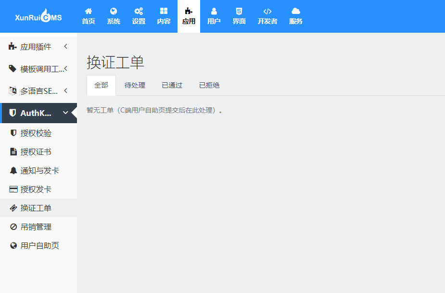Click AuthK... sidebar heading text
The height and width of the screenshot is (293, 445).
36,113
